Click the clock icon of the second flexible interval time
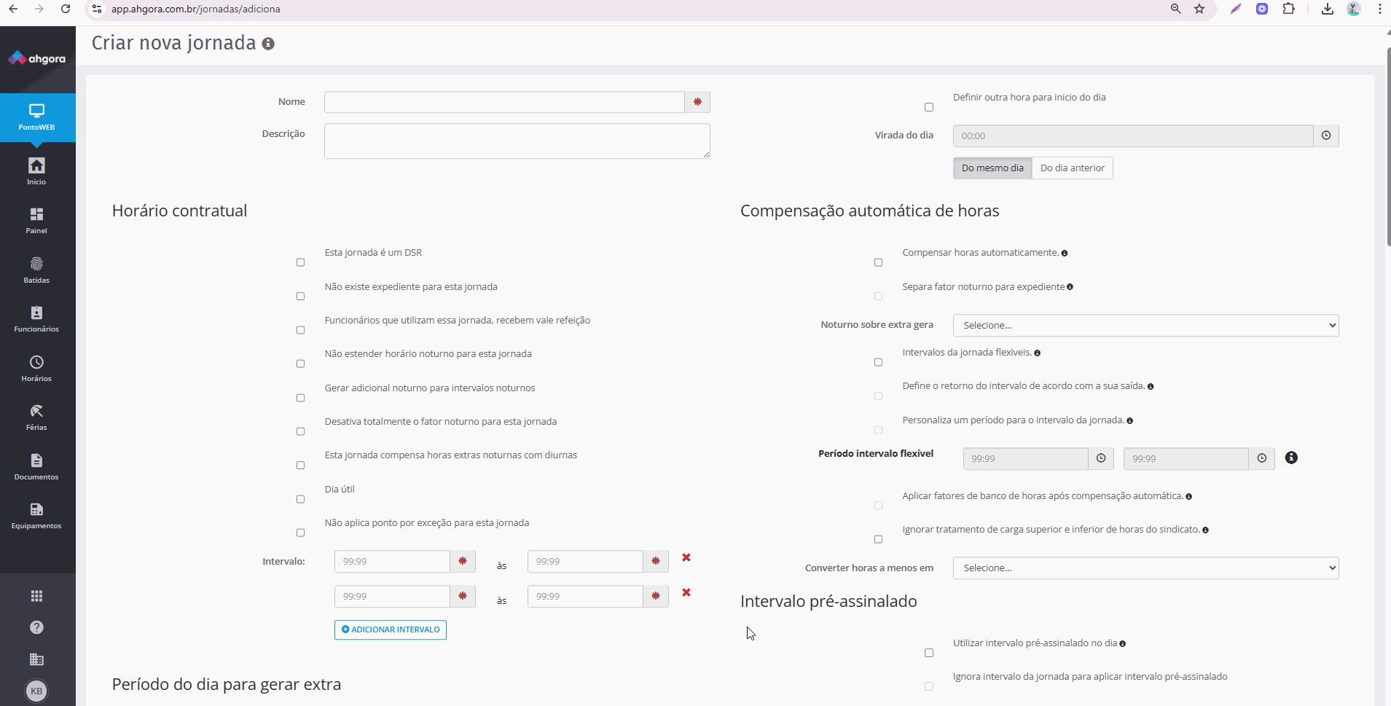Image resolution: width=1391 pixels, height=706 pixels. click(1262, 458)
